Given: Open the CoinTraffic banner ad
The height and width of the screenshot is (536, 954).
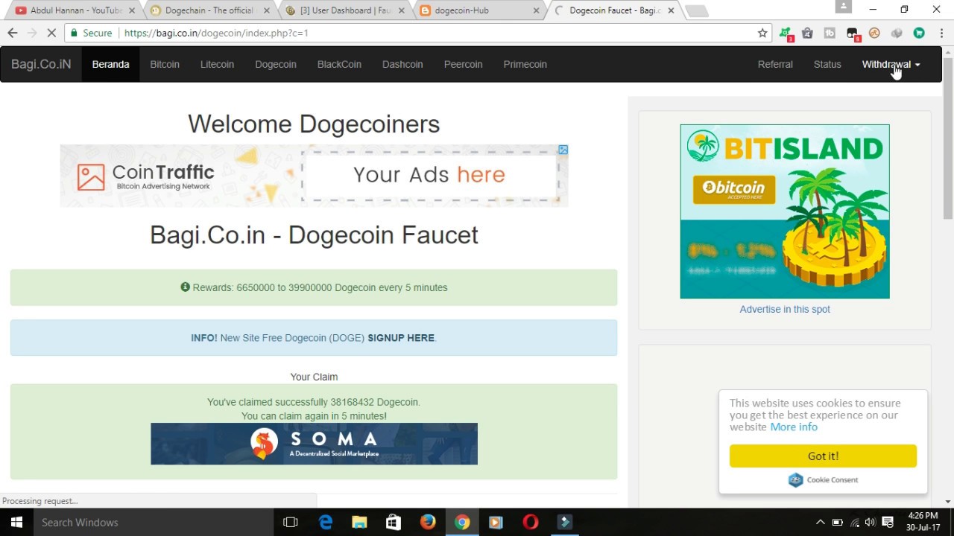Looking at the screenshot, I should click(x=314, y=176).
